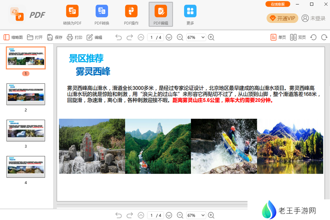Undo with the bottom toolbar arrow
The image size is (330, 220).
pyautogui.click(x=119, y=215)
